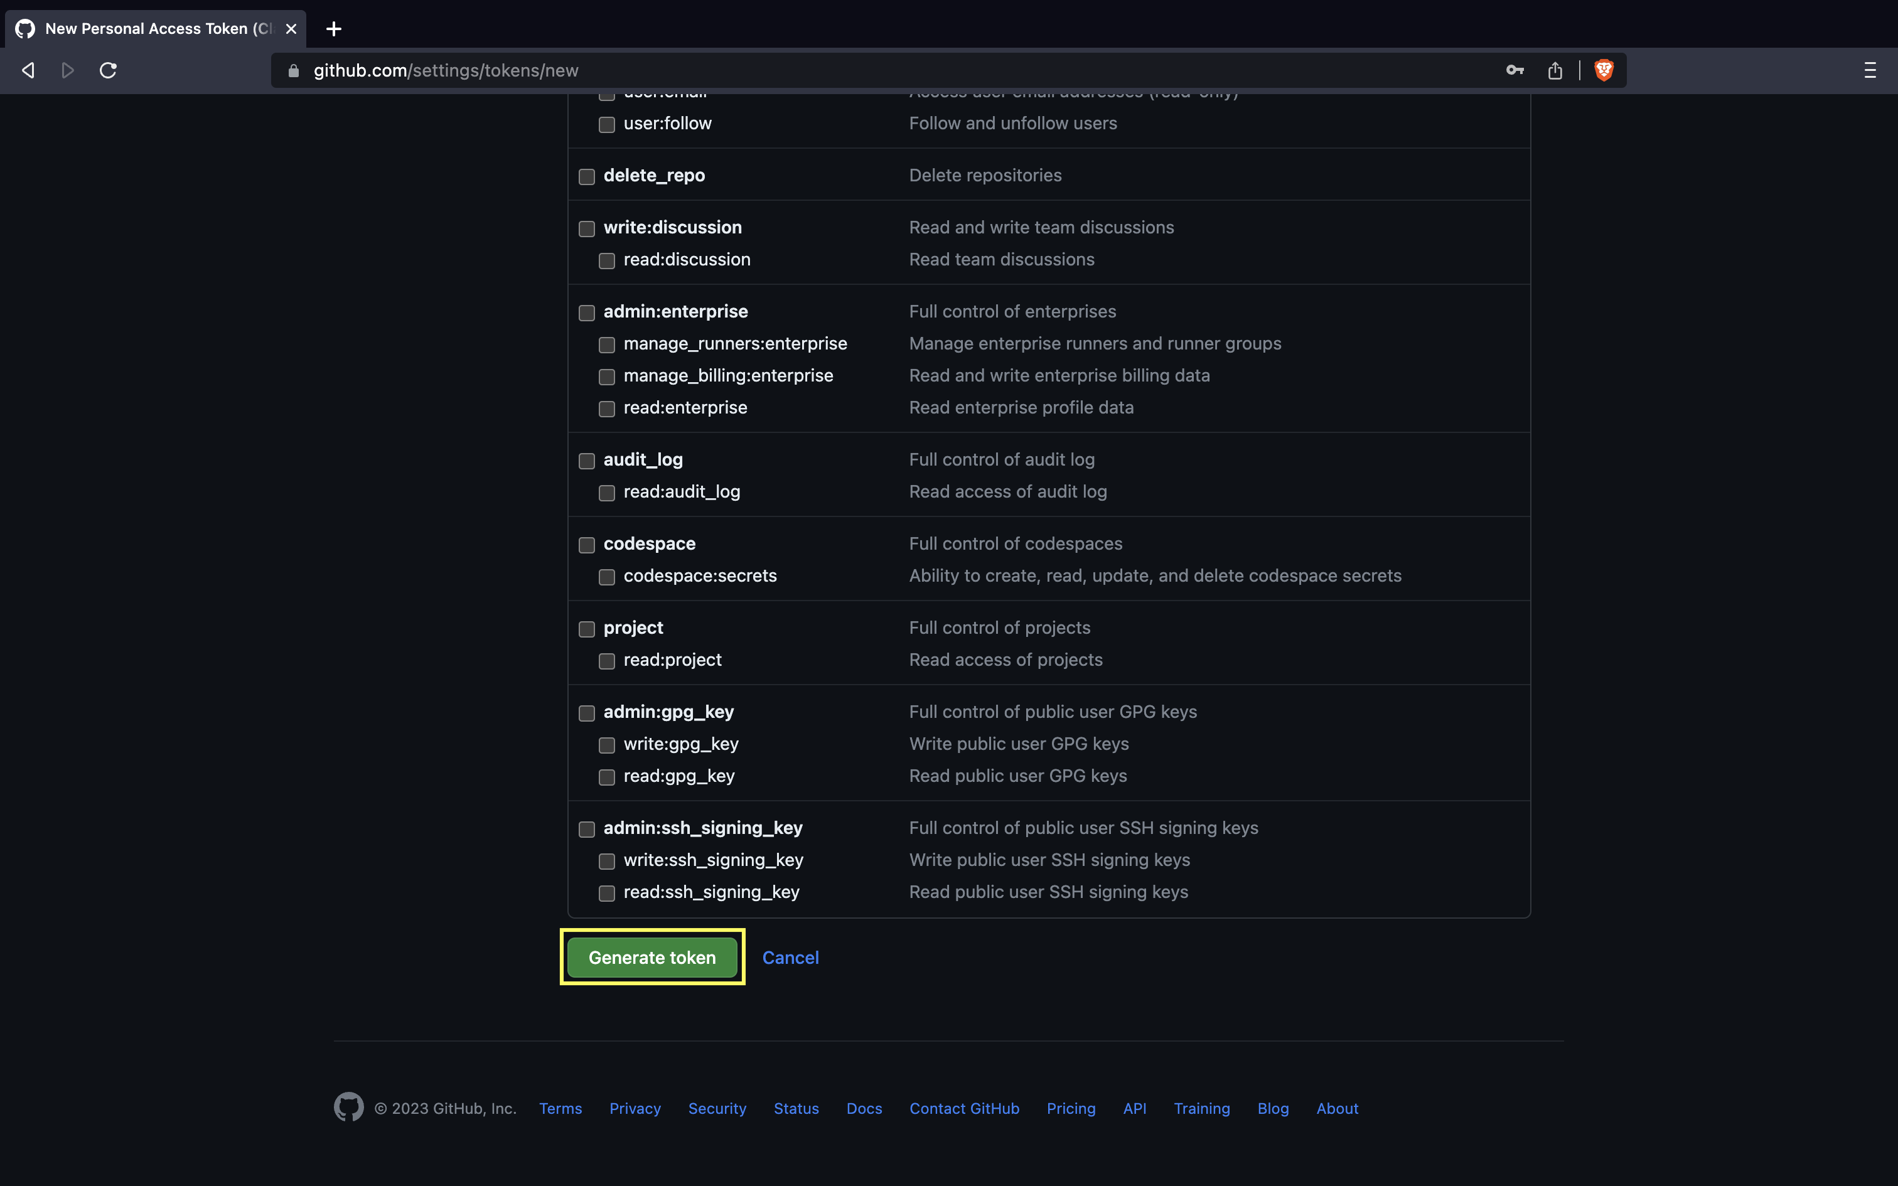Go to Docs in the footer

coord(864,1108)
